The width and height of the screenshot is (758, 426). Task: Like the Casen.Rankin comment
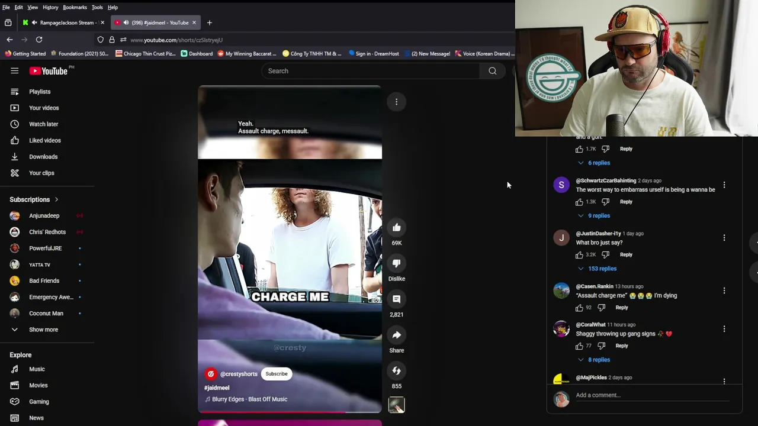tap(579, 308)
